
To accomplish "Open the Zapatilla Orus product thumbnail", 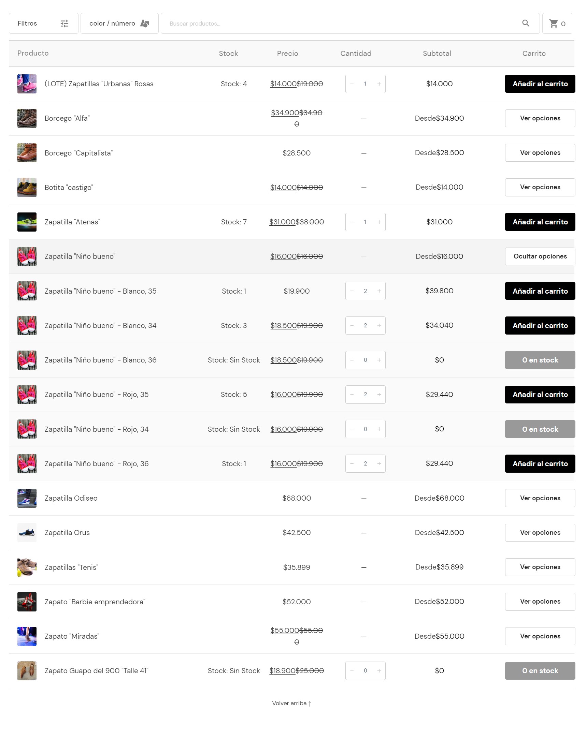I will (x=27, y=533).
